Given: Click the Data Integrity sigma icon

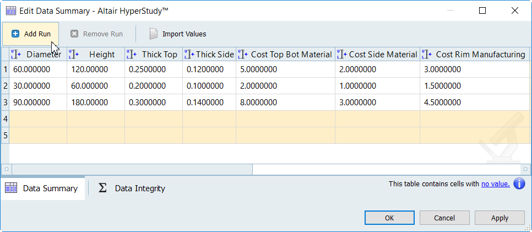Looking at the screenshot, I should pyautogui.click(x=102, y=188).
